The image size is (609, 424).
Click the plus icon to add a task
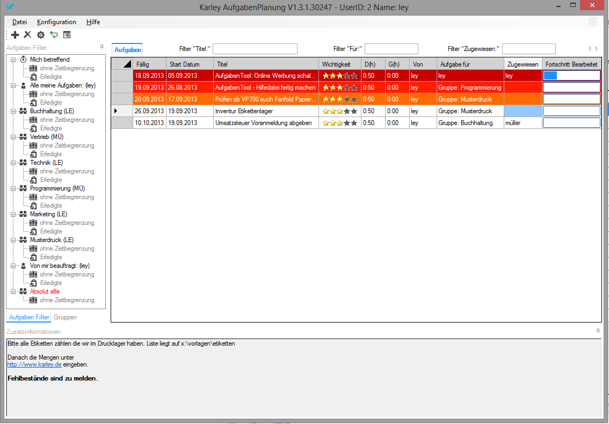[x=15, y=35]
